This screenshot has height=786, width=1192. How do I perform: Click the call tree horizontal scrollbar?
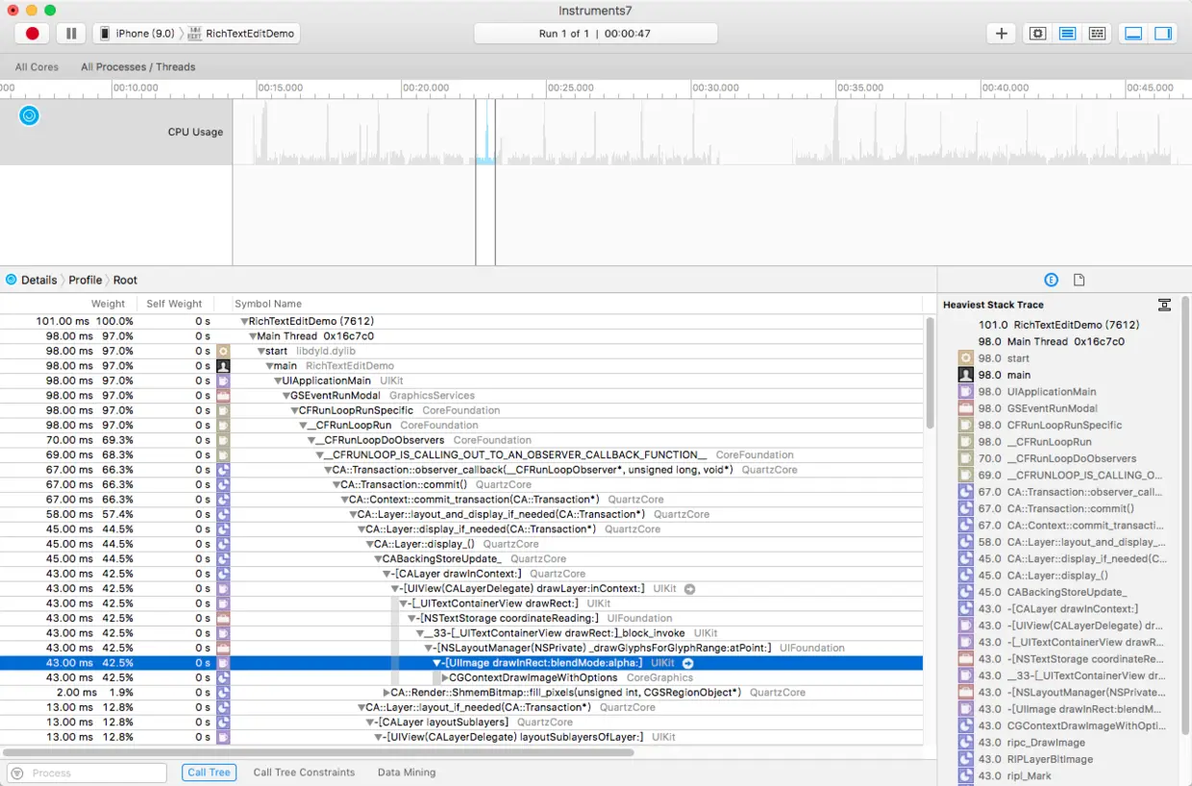click(x=318, y=751)
